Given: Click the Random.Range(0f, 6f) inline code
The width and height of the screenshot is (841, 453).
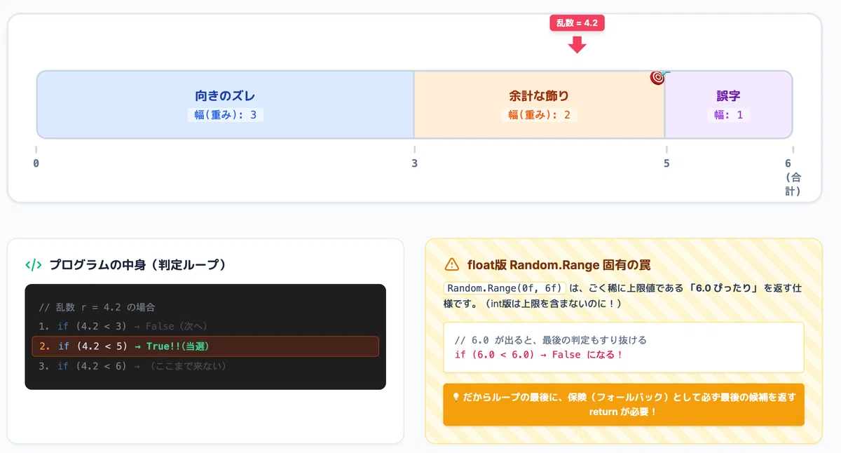Looking at the screenshot, I should click(x=505, y=288).
